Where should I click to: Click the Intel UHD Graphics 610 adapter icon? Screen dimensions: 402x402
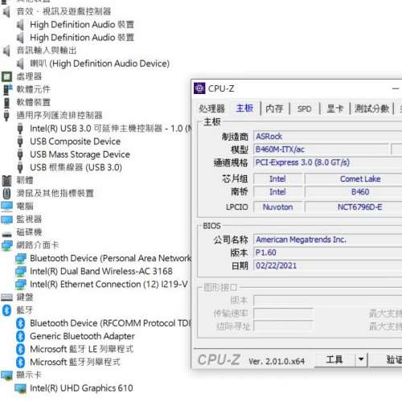[20, 388]
